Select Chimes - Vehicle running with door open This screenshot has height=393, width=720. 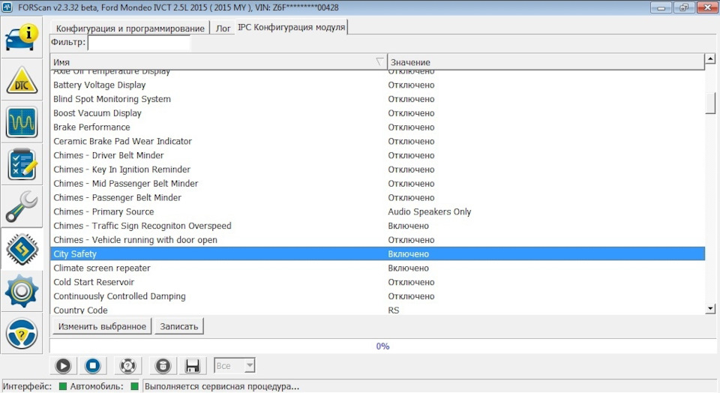(377, 240)
